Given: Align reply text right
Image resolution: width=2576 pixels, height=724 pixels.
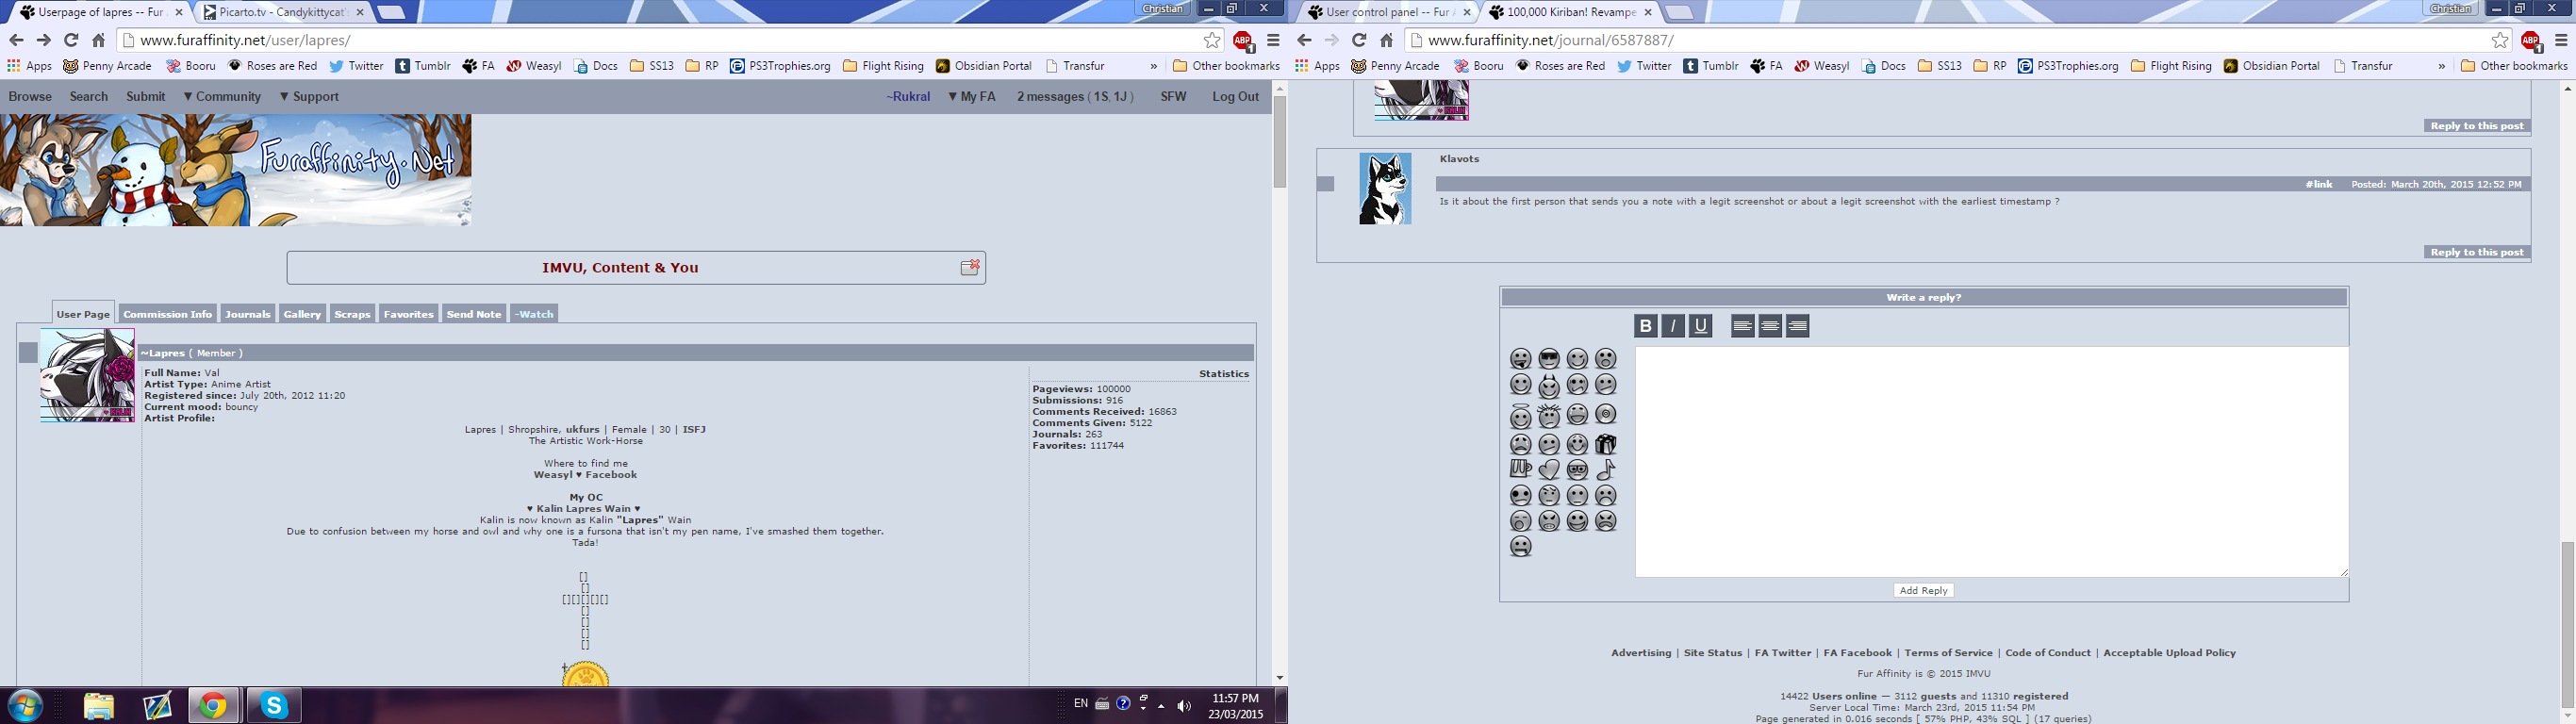Looking at the screenshot, I should [1798, 326].
